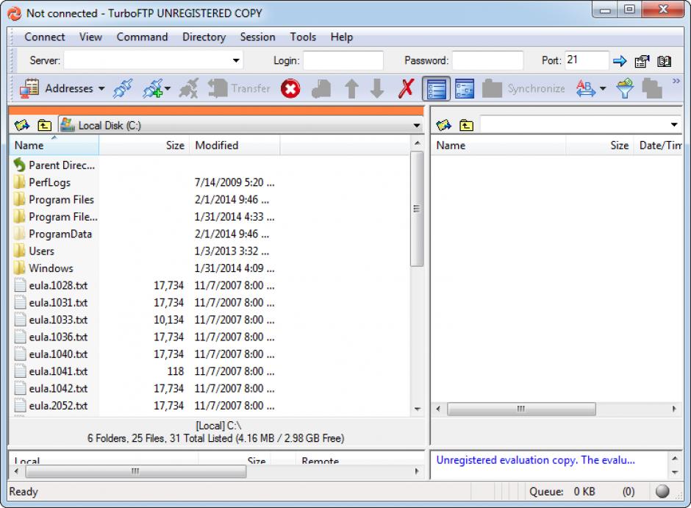Sort remote files by Name column

pyautogui.click(x=498, y=146)
